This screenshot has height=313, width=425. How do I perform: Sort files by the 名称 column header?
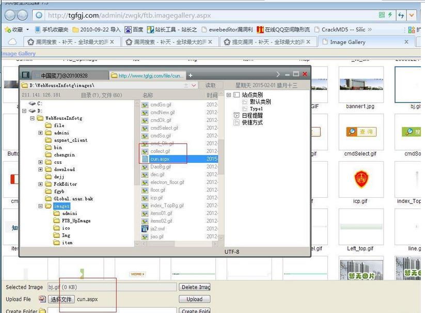click(148, 95)
